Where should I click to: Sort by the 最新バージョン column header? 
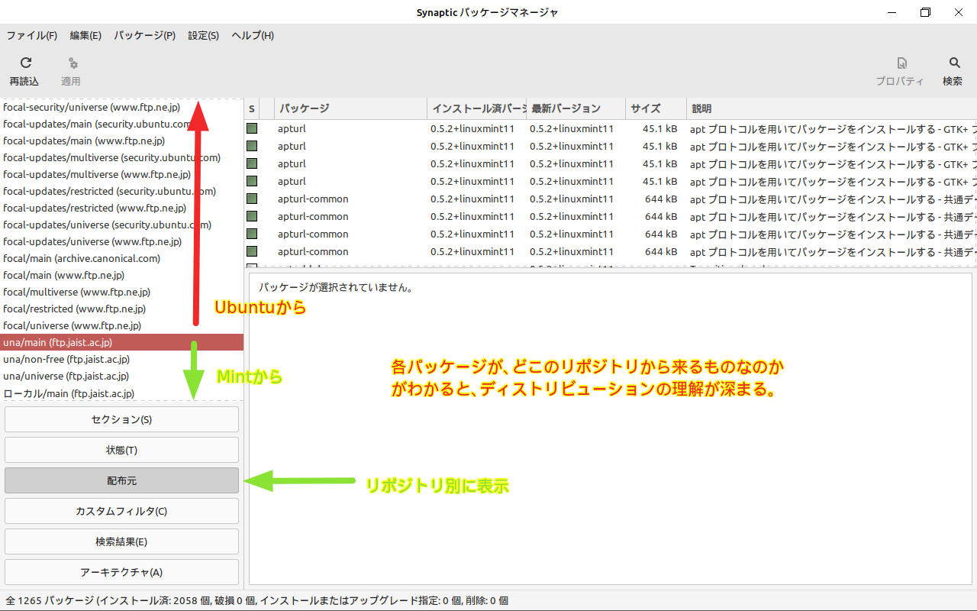click(576, 108)
